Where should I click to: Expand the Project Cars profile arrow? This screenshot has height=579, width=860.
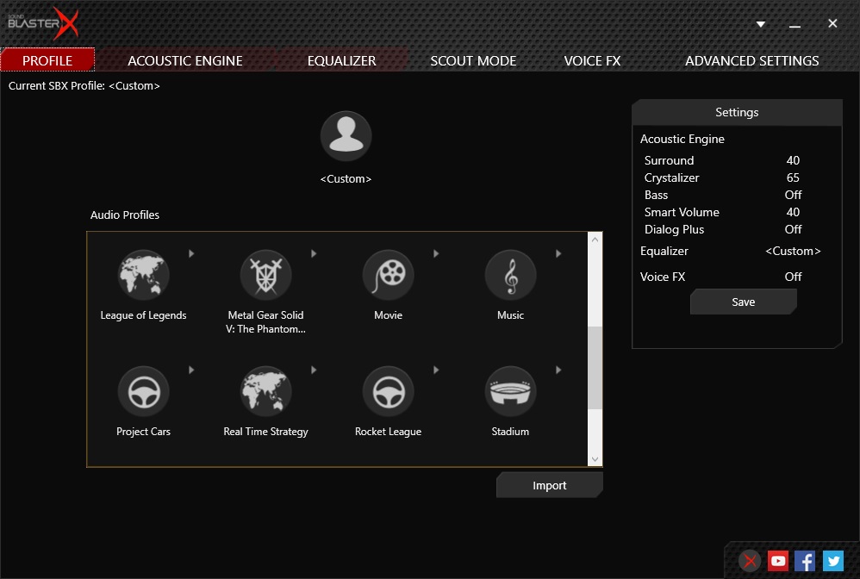(191, 370)
